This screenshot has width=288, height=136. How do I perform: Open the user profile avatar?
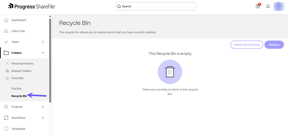point(279,7)
